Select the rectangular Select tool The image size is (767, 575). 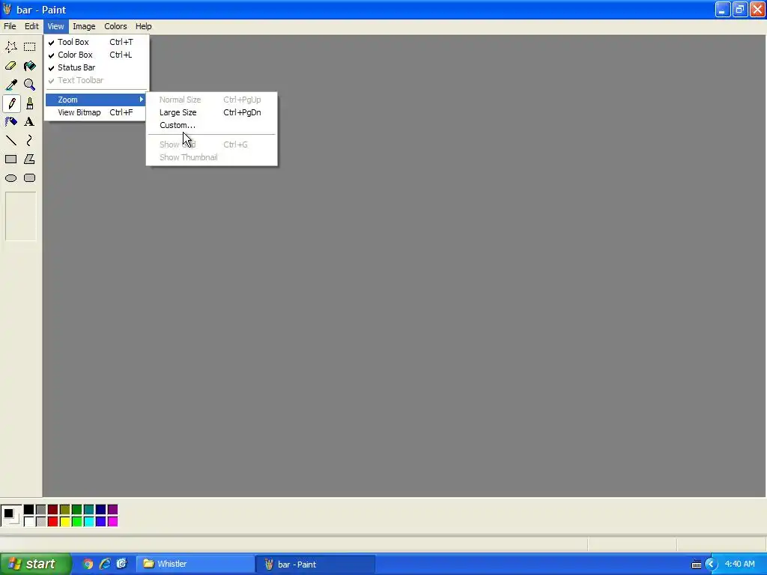tap(30, 47)
